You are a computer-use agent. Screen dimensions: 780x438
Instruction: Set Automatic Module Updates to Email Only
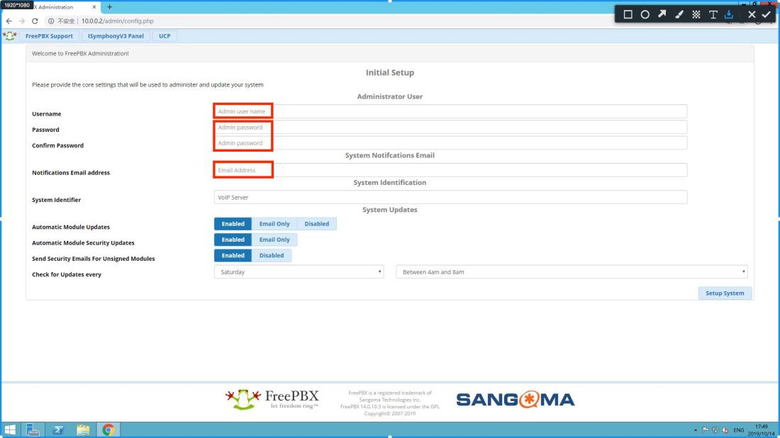(x=274, y=224)
